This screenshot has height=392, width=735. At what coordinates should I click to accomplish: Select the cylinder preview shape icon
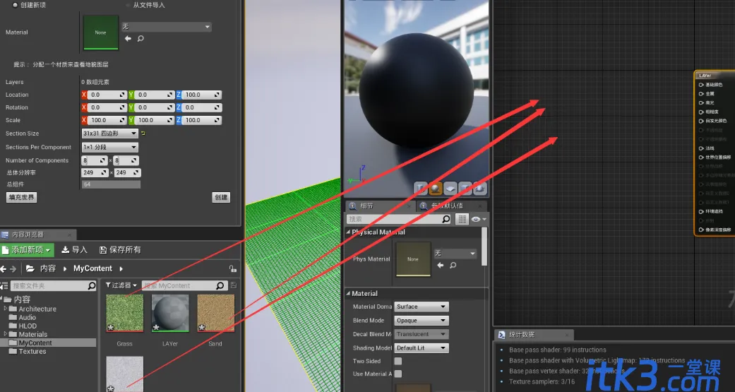pyautogui.click(x=421, y=189)
